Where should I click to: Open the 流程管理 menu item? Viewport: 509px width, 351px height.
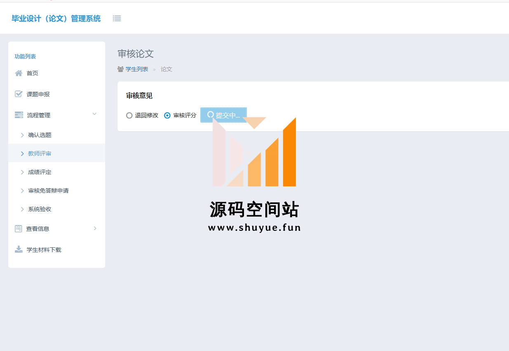pyautogui.click(x=56, y=115)
